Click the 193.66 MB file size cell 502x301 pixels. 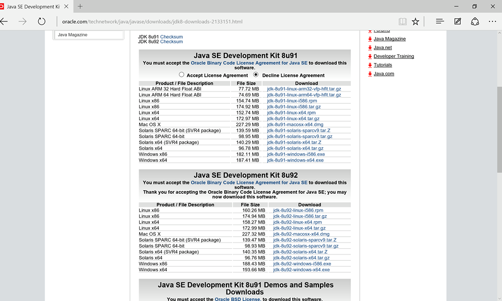click(250, 270)
